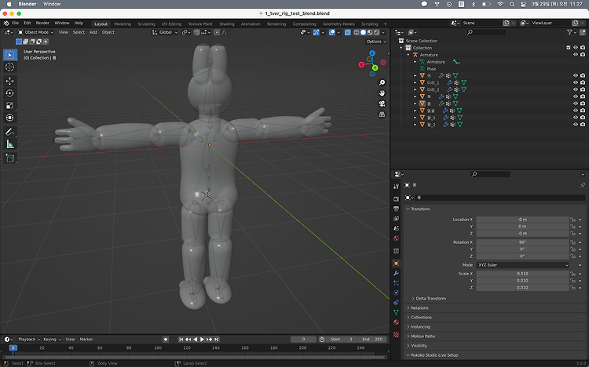Click the timeline Marker menu
Screen dimensions: 589x367
(86, 340)
